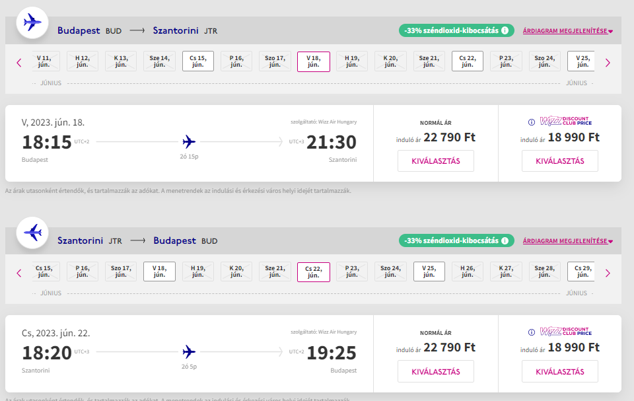Screen dimensions: 634x401
Task: Go to previous outbound dates with left arrow
Action: pos(19,63)
